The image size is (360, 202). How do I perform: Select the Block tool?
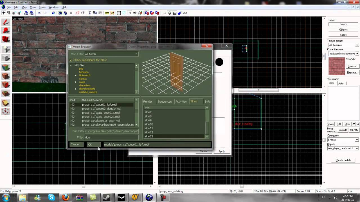click(x=6, y=58)
